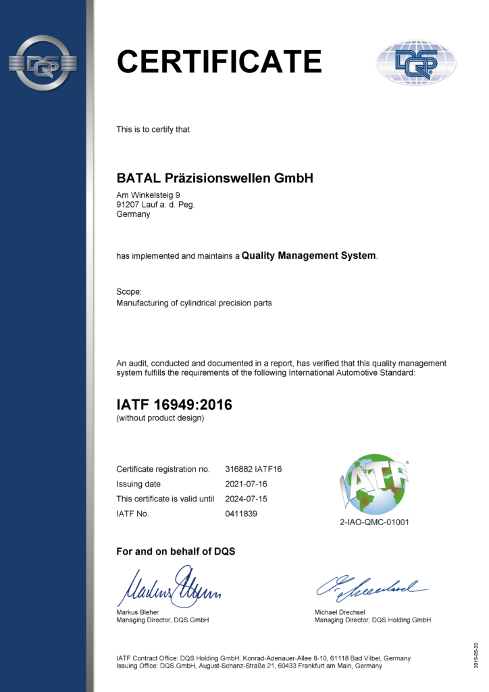
Task: Select the Manufacturing of cylindrical precision parts line
Action: click(x=194, y=303)
